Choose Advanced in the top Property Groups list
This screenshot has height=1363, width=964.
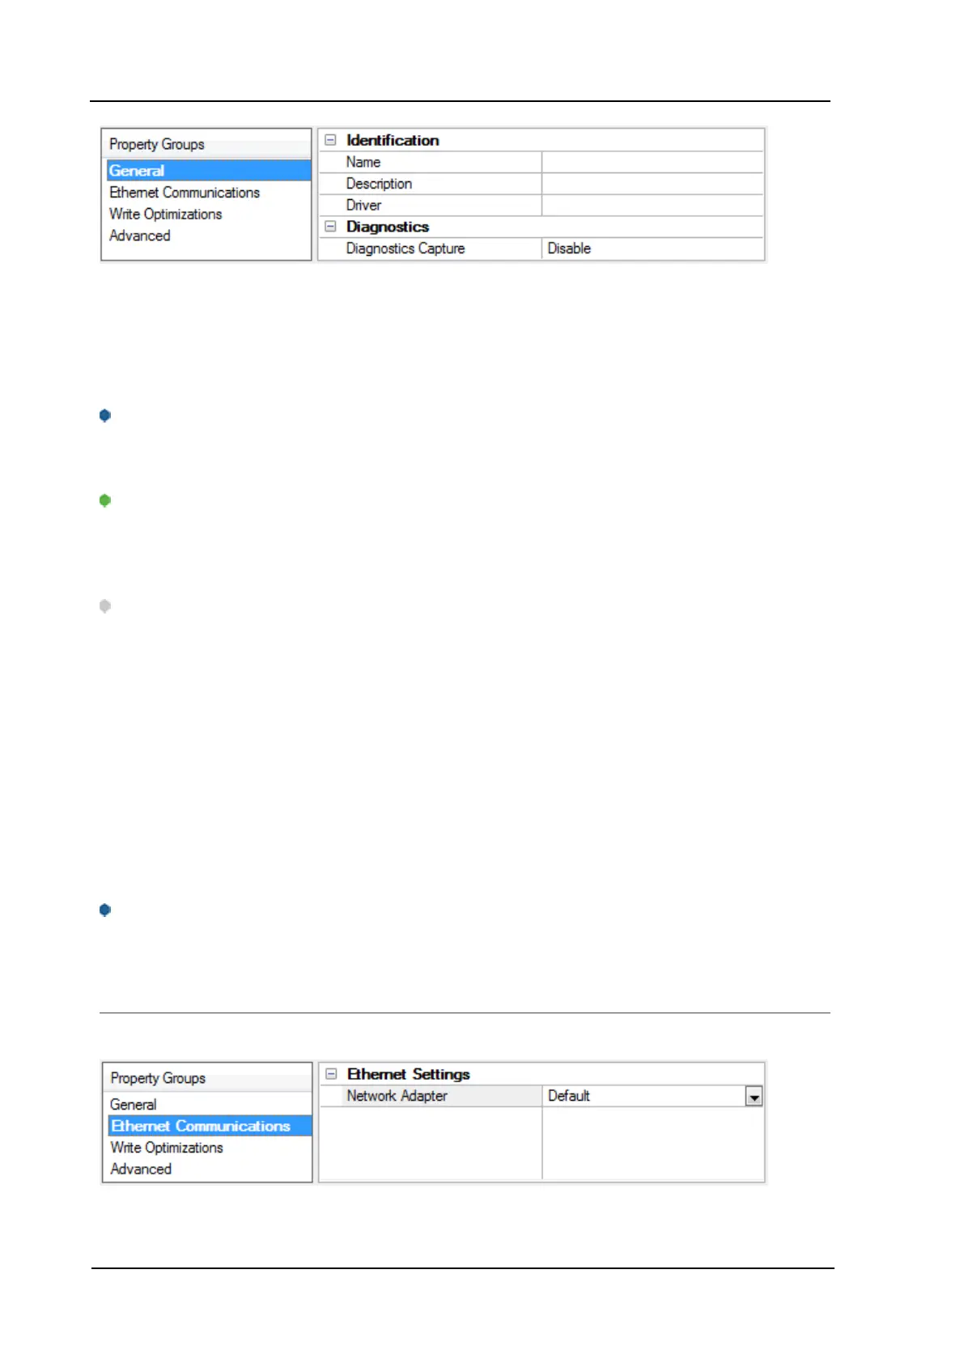(140, 236)
